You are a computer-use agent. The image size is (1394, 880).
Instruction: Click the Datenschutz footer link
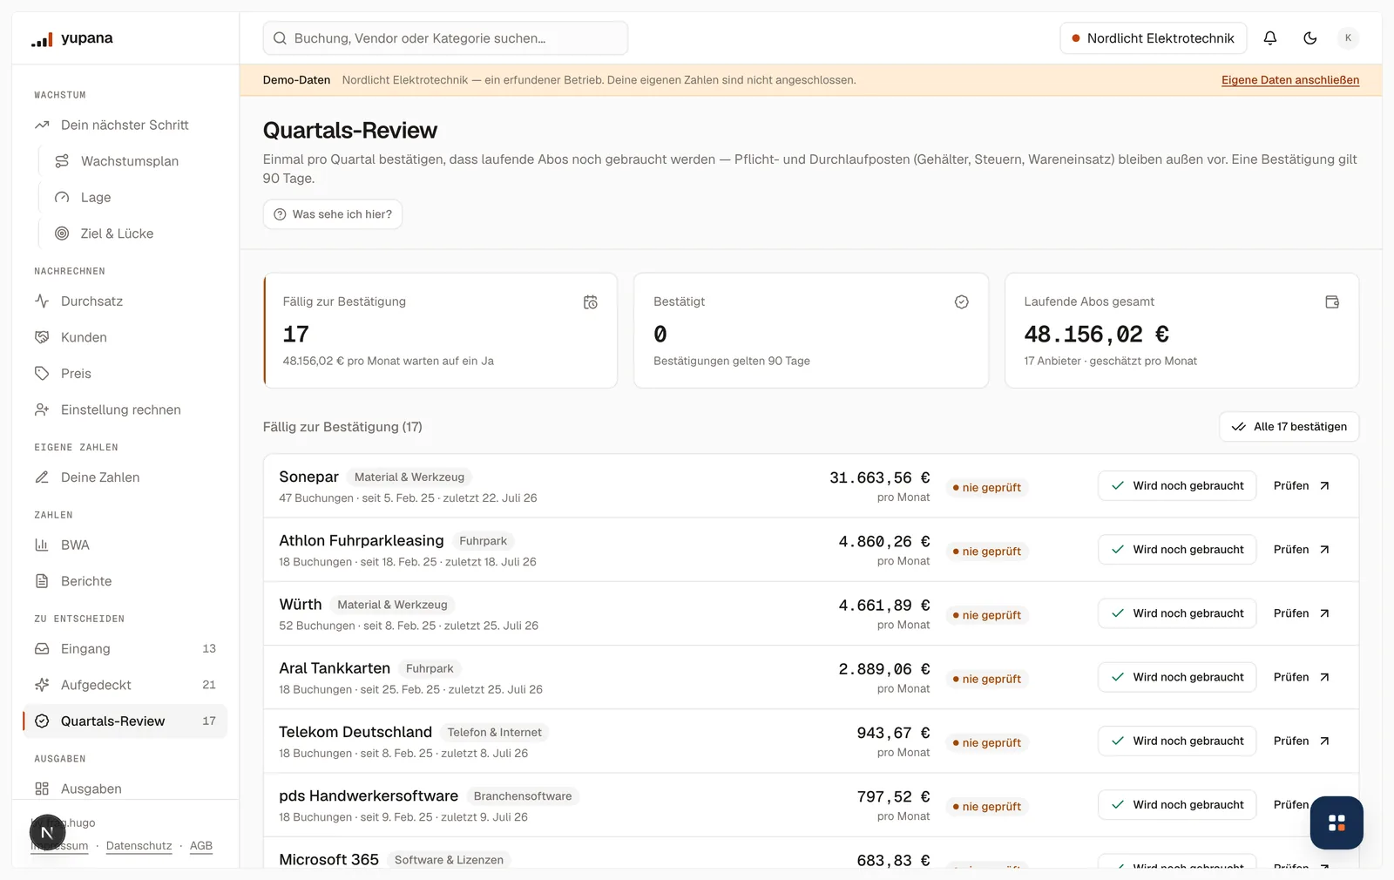(x=139, y=846)
